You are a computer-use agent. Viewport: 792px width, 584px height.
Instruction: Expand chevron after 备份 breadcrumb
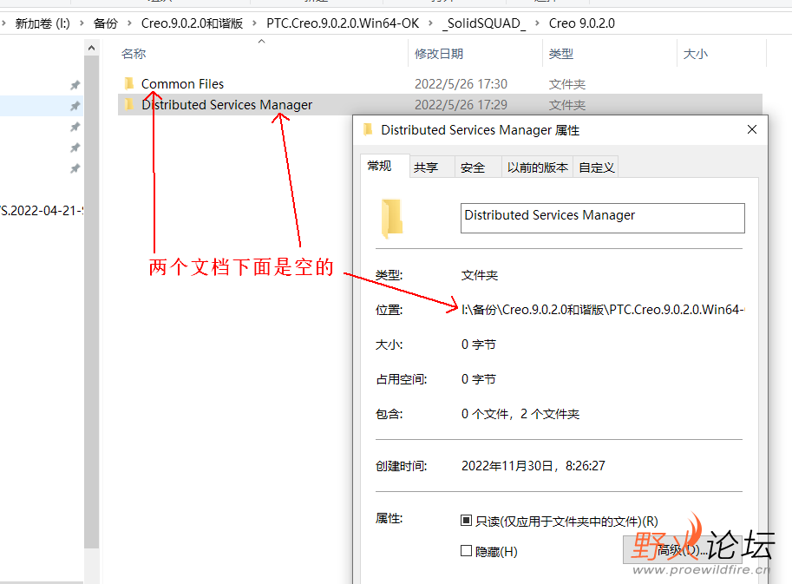coord(130,23)
